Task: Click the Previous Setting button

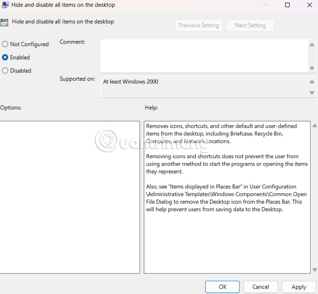Action: pos(199,25)
